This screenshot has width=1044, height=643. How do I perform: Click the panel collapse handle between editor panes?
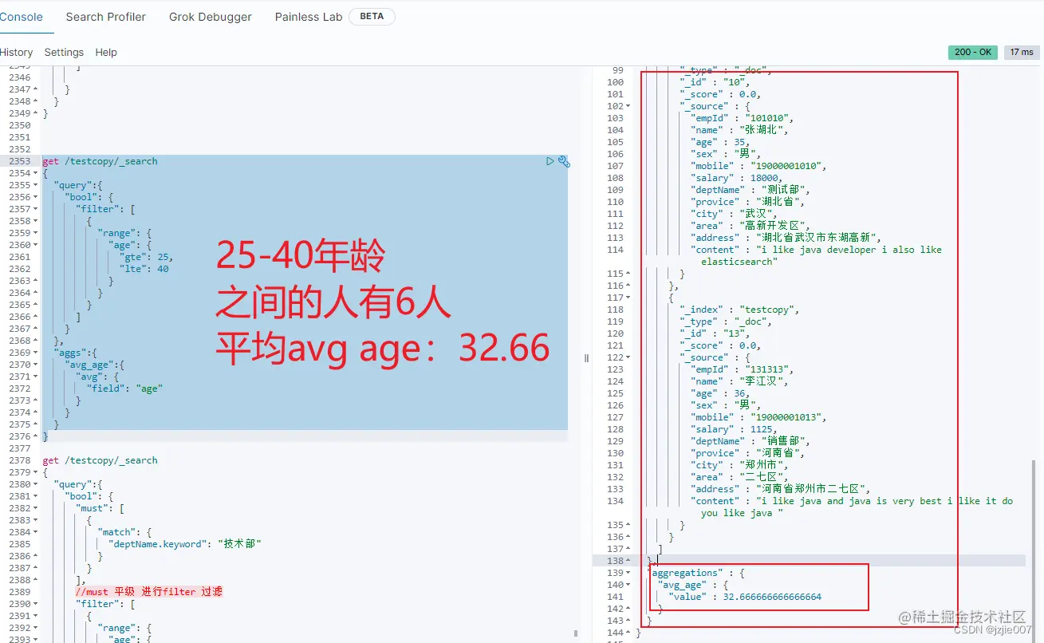point(586,357)
